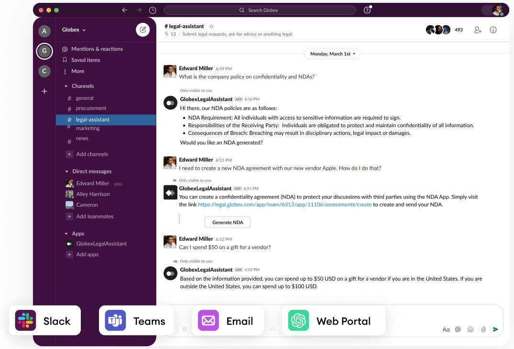This screenshot has width=514, height=349.
Task: Collapse the Direct messages section
Action: pyautogui.click(x=66, y=171)
